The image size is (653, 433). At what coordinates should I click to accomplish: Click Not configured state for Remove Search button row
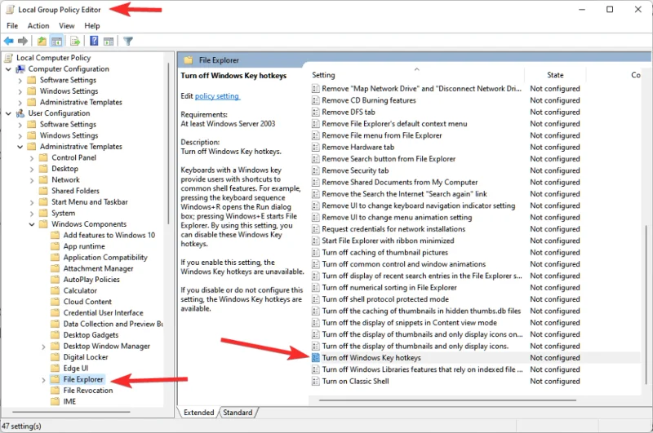point(555,159)
